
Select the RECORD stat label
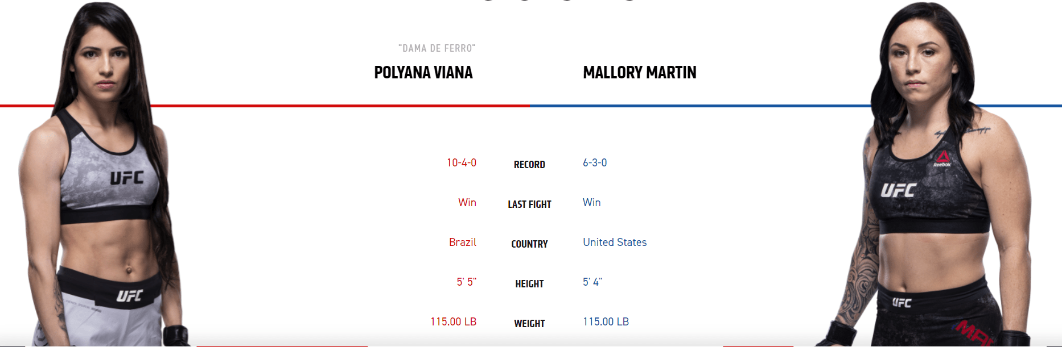pos(529,165)
